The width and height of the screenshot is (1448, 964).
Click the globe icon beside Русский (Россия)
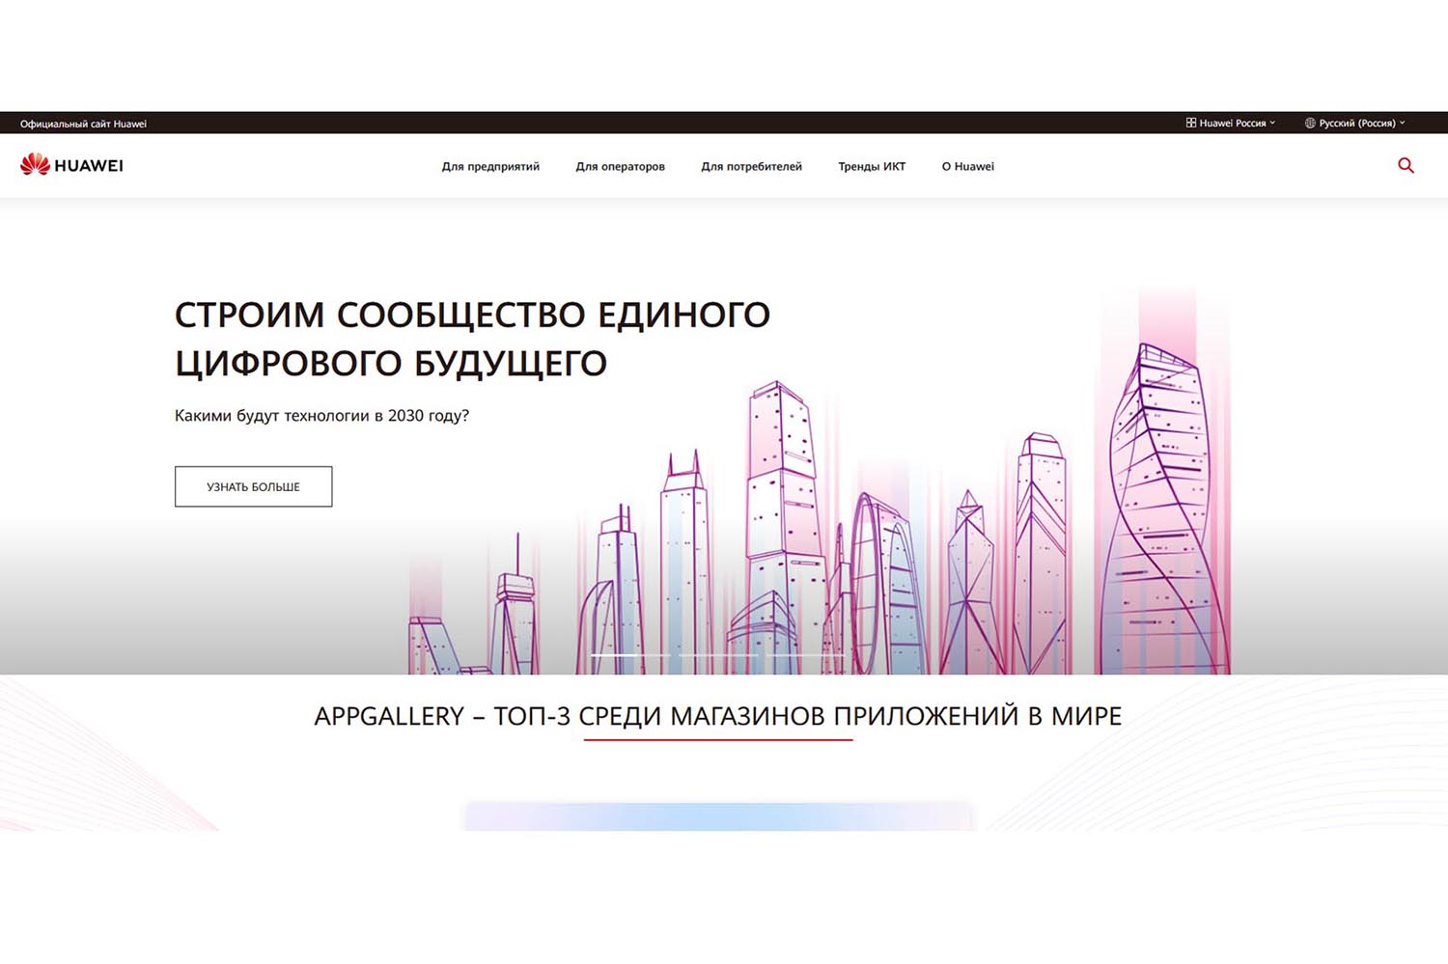(1310, 124)
